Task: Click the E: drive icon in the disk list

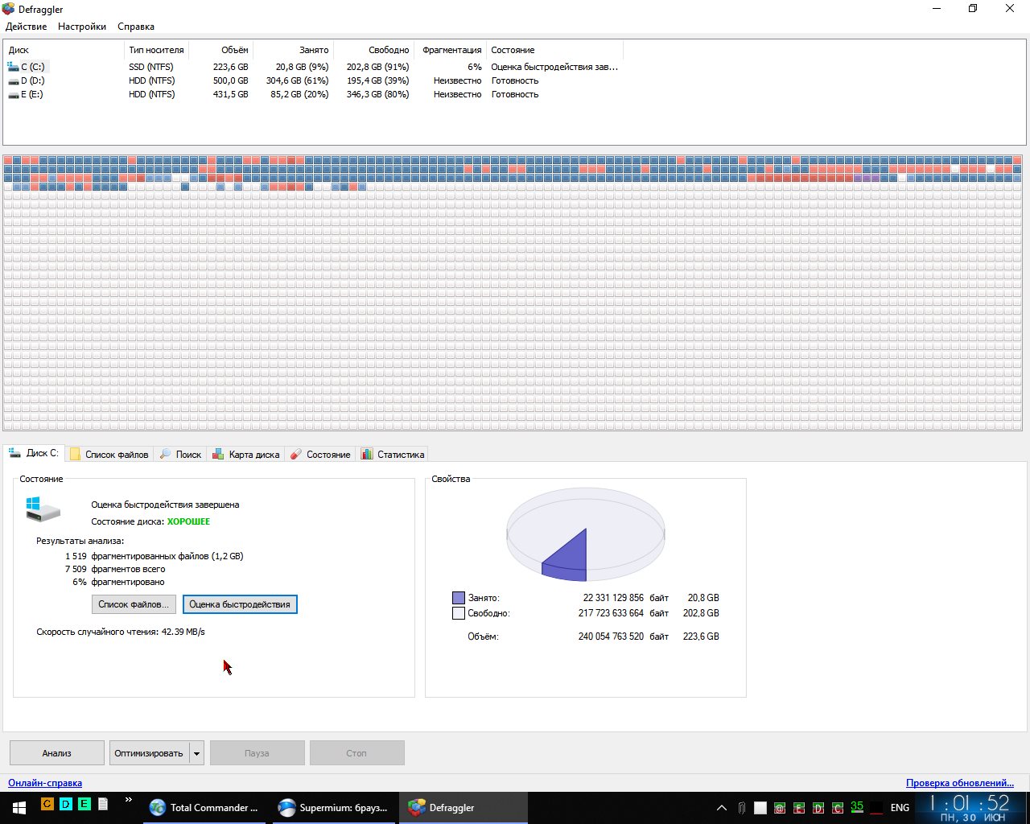Action: click(13, 94)
